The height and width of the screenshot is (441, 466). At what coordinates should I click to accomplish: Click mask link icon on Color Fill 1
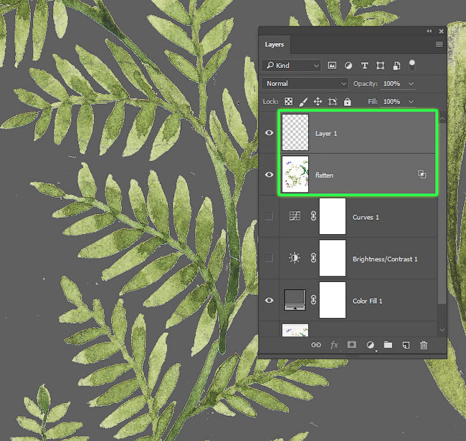[313, 300]
